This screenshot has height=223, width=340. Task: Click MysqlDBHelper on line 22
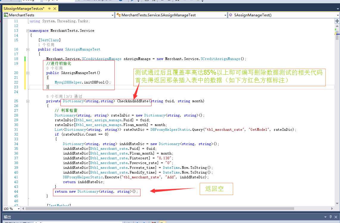click(68, 82)
